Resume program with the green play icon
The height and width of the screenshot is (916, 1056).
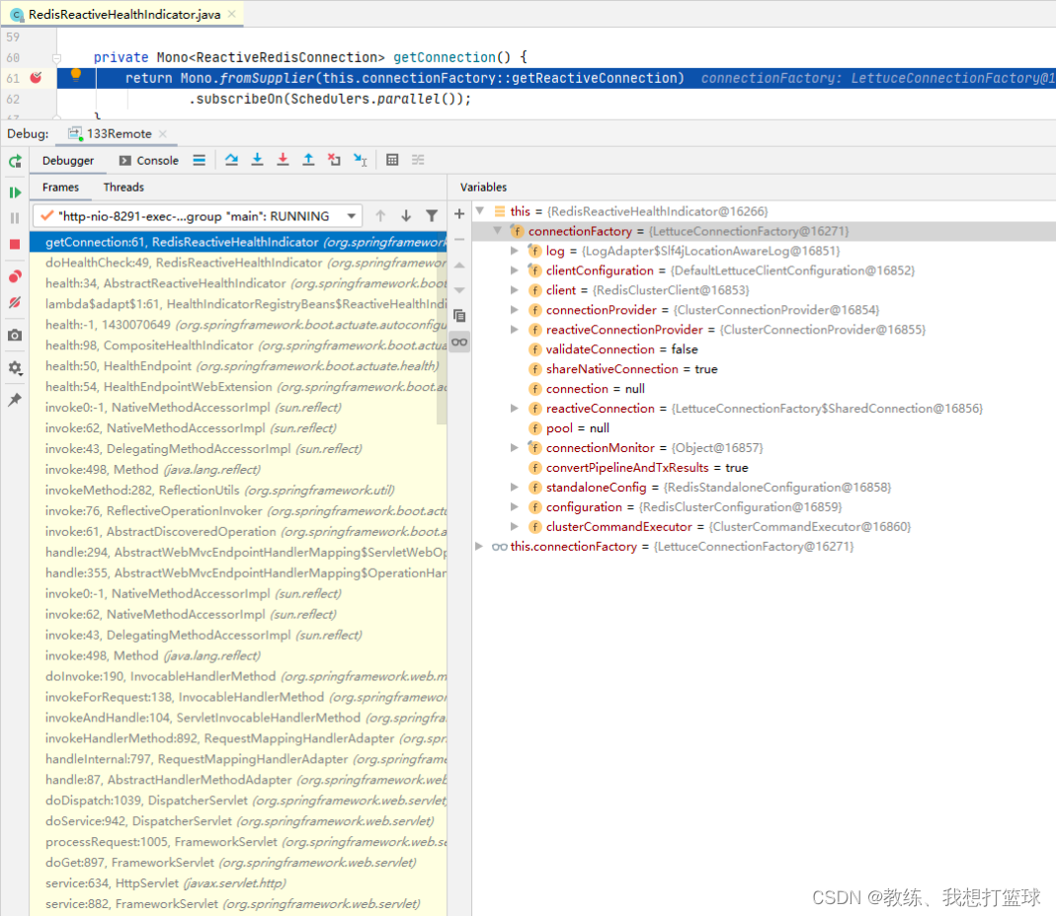click(x=15, y=191)
